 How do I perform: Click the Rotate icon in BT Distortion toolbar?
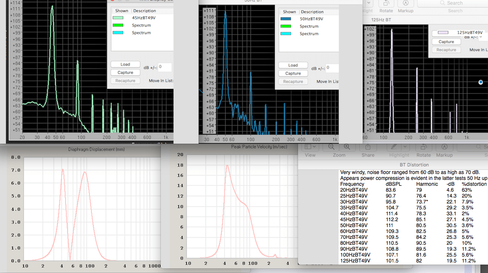click(423, 147)
